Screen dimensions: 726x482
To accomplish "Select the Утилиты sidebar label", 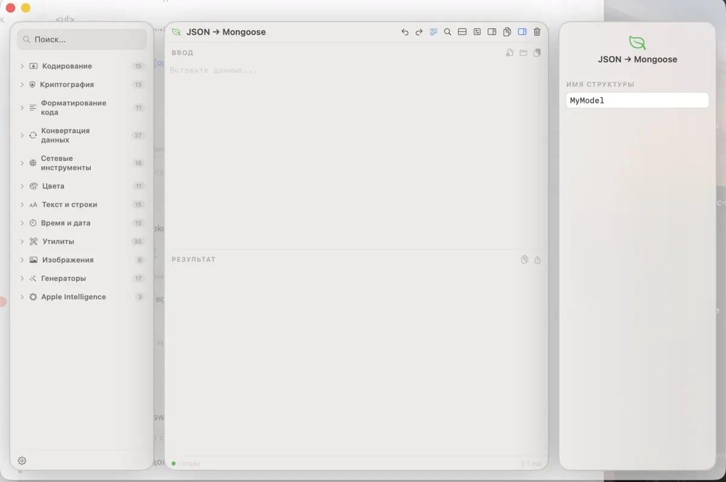I will 58,241.
